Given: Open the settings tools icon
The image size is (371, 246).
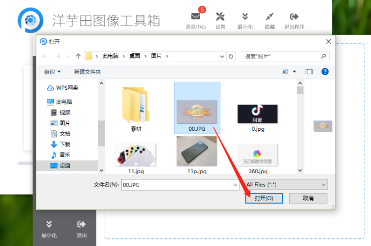Looking at the screenshot, I should 220,17.
